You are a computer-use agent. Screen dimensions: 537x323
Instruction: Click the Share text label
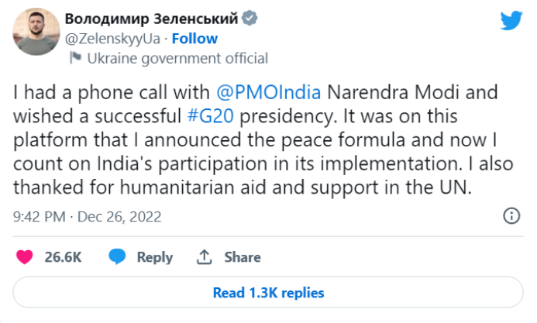(243, 257)
